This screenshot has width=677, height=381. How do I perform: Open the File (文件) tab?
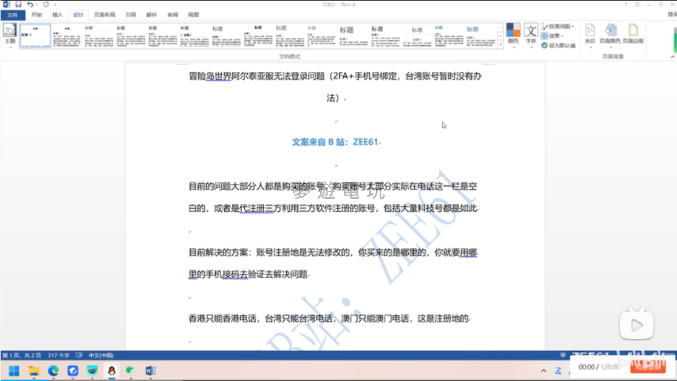pyautogui.click(x=12, y=15)
